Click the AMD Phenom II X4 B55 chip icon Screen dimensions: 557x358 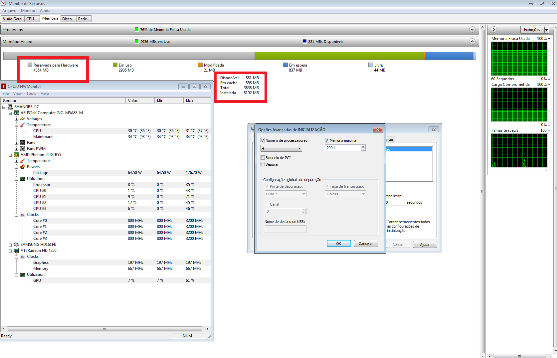(16, 155)
